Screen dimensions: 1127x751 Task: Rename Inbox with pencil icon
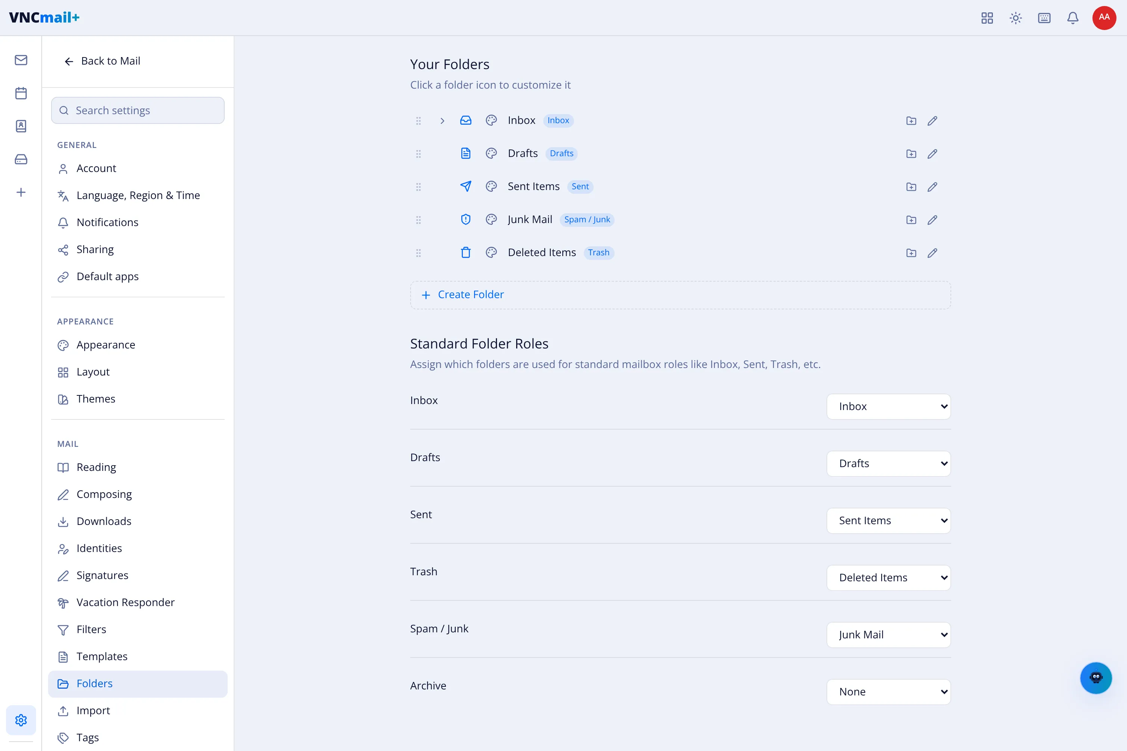932,121
